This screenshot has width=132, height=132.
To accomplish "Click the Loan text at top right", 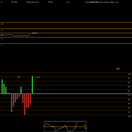I will (x=117, y=2).
